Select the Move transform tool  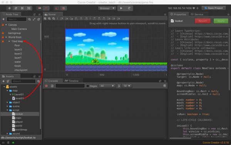point(9,8)
